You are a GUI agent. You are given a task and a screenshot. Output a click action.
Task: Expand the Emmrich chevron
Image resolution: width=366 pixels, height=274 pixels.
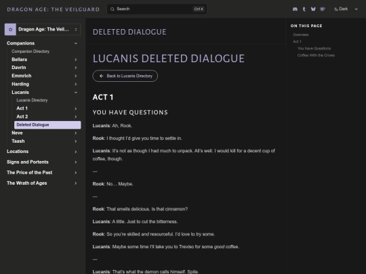point(76,76)
